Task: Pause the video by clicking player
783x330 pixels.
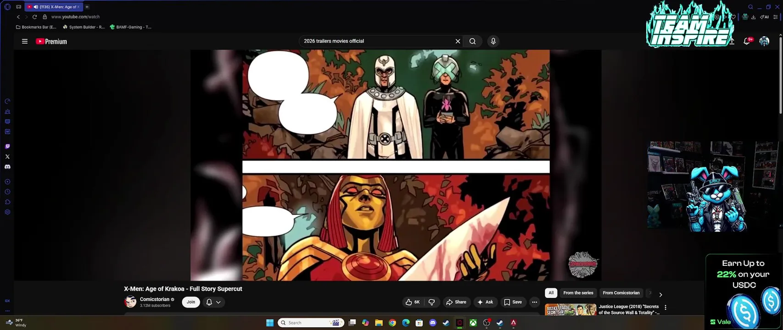Action: pyautogui.click(x=396, y=165)
